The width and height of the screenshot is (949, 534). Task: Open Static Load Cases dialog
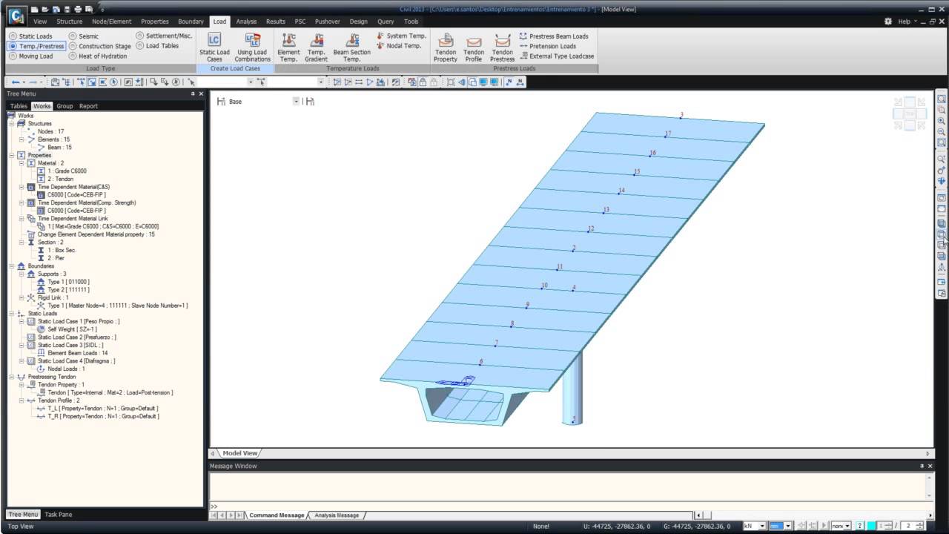214,46
